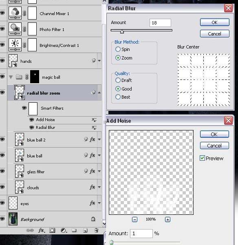238x245 pixels.
Task: Open blending options for the Add Noise filter
Action: pos(94,120)
